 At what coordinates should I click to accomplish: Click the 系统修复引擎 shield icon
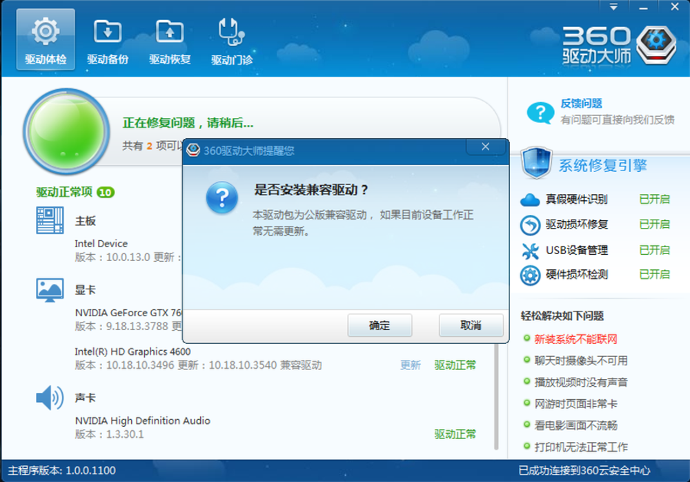click(536, 163)
